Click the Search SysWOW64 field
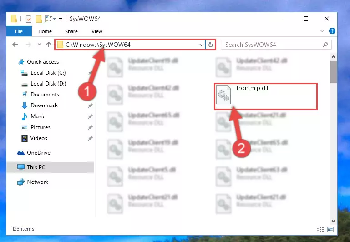350x242 pixels. [276, 45]
